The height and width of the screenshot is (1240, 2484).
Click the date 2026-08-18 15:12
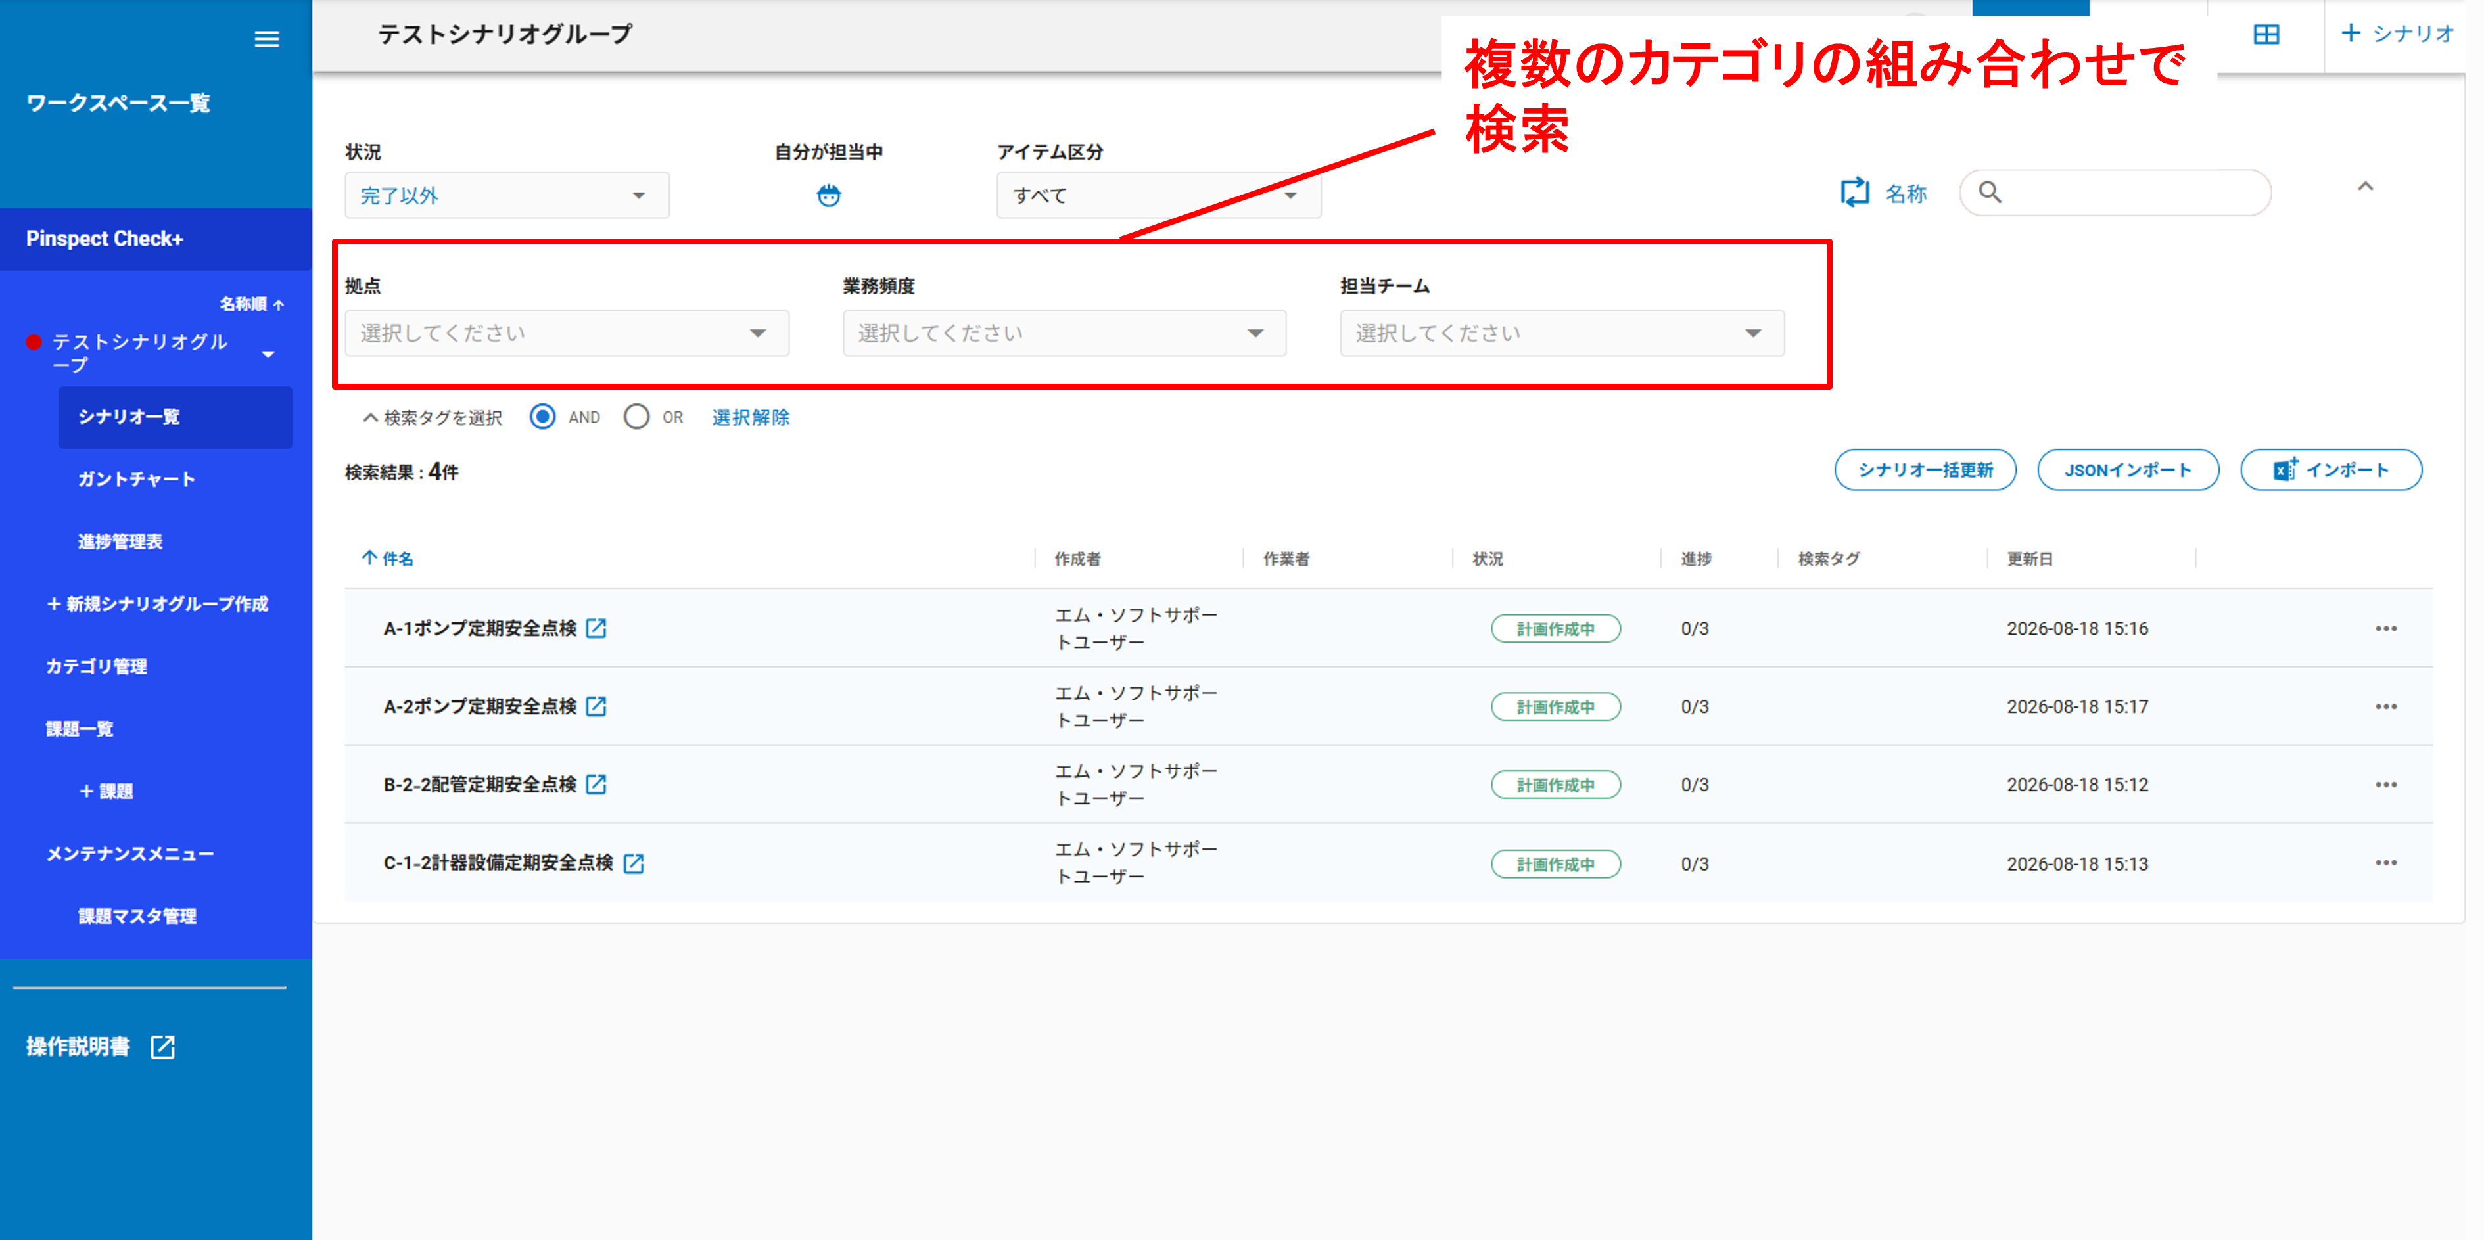coord(2077,785)
